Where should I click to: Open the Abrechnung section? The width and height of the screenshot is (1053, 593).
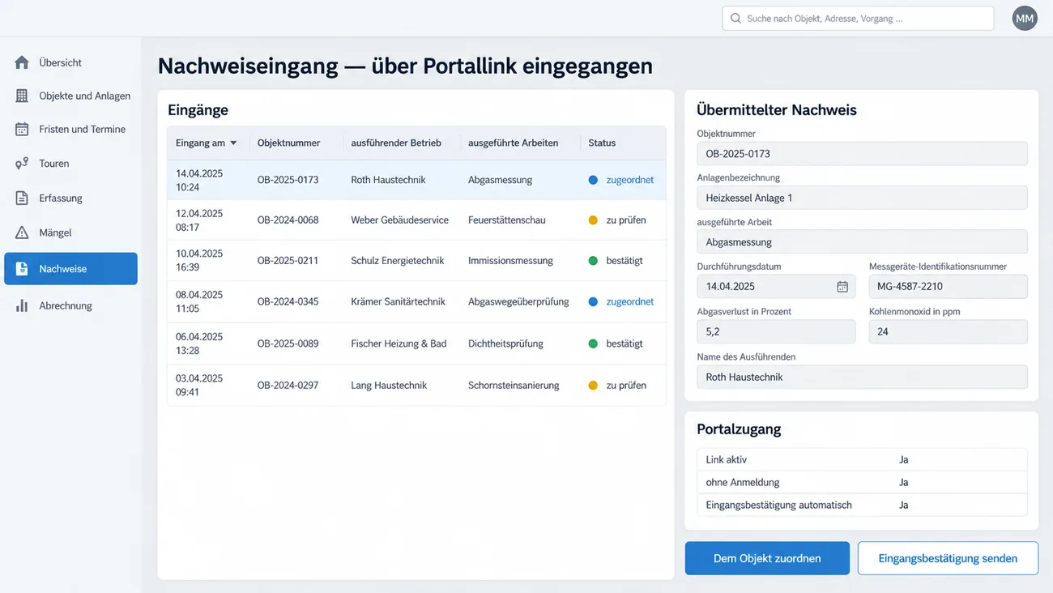point(70,305)
